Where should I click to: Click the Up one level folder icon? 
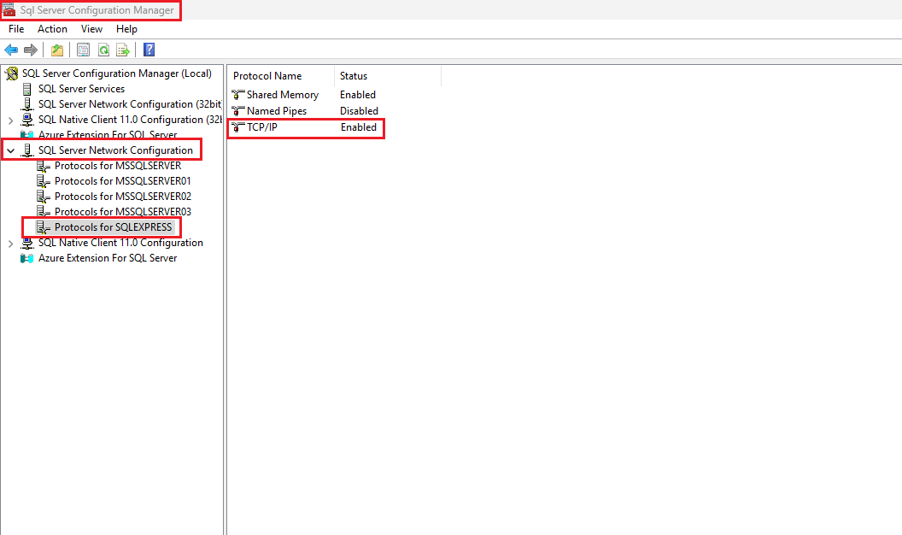57,50
